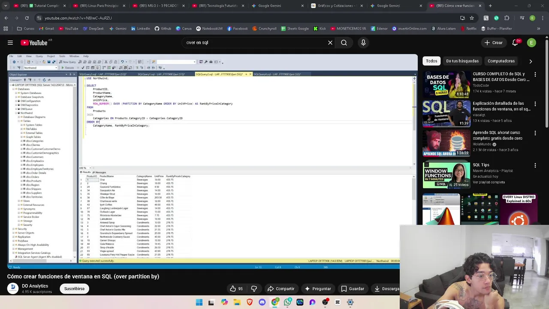Open the tab search dropdown chevron

5,6
